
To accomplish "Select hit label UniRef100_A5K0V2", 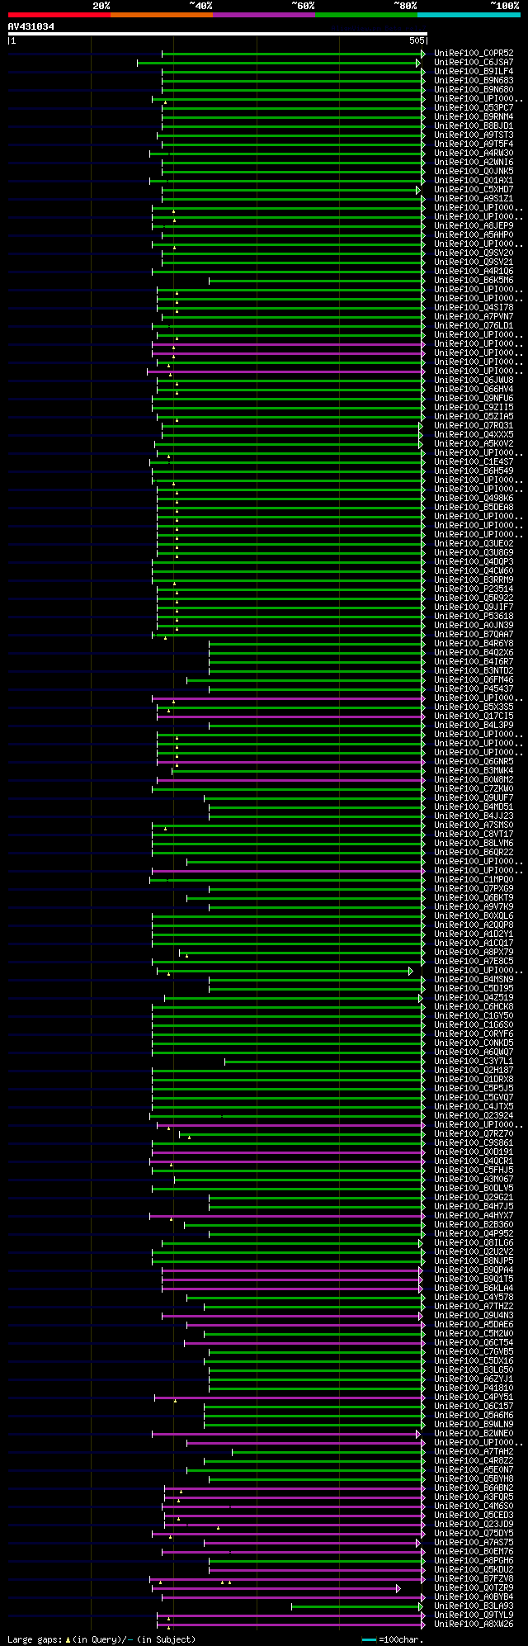I will coord(474,444).
